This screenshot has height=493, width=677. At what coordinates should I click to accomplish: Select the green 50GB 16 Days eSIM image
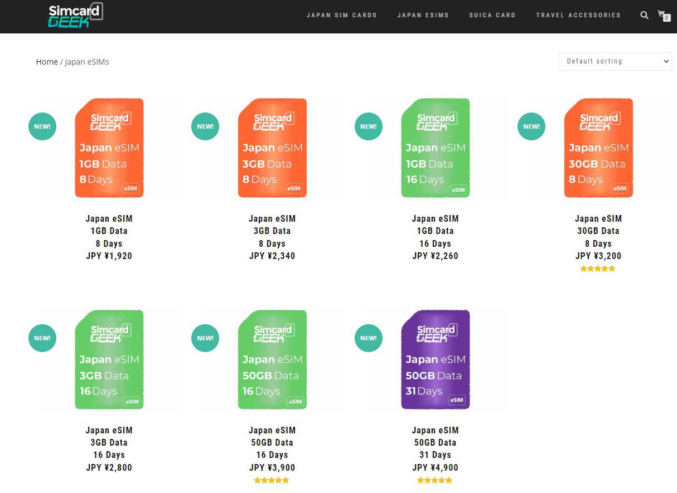pyautogui.click(x=272, y=360)
